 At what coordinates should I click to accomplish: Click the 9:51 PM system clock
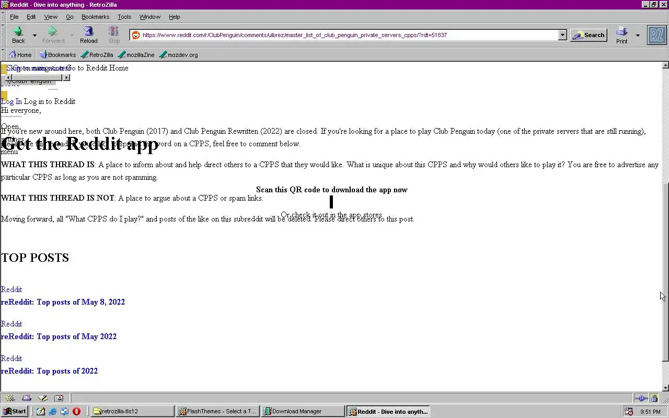650,412
